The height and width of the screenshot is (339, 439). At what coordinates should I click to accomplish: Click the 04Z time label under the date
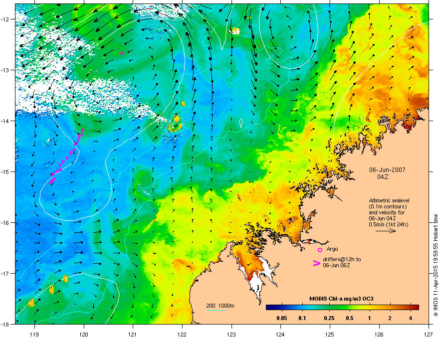(x=383, y=177)
